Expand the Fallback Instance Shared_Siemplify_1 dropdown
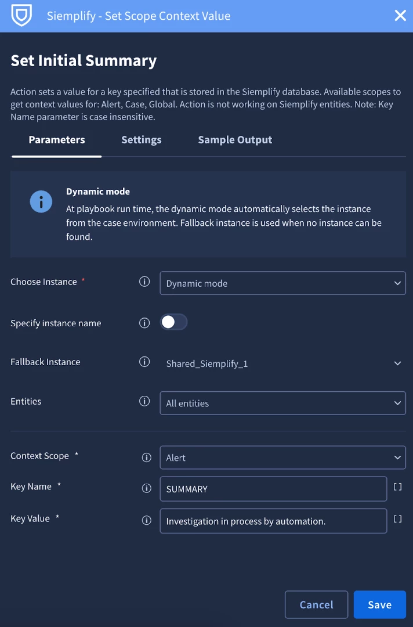 [283, 363]
